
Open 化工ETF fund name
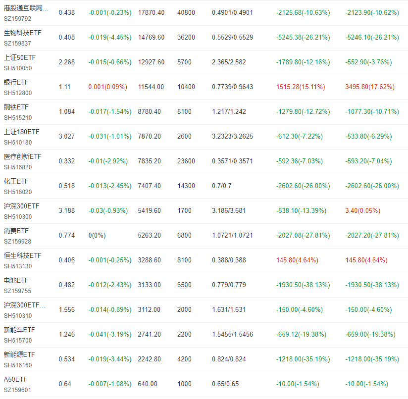click(16, 181)
